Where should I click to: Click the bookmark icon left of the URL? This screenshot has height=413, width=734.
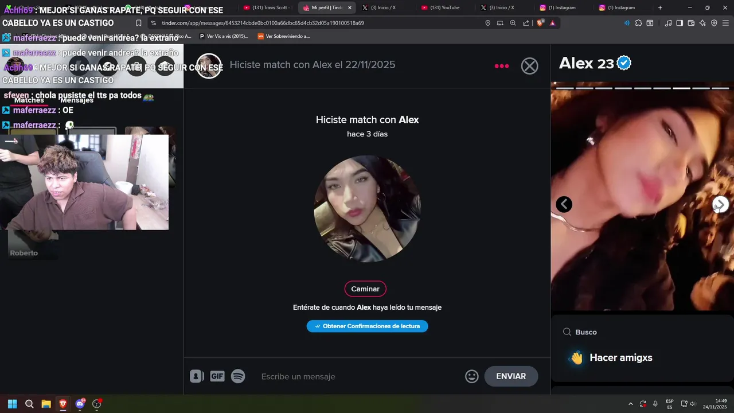(138, 23)
